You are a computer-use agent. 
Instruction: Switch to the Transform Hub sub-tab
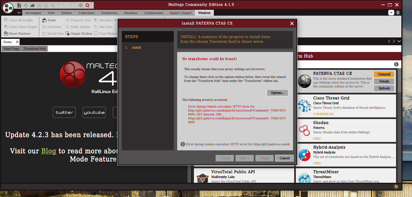click(x=34, y=49)
